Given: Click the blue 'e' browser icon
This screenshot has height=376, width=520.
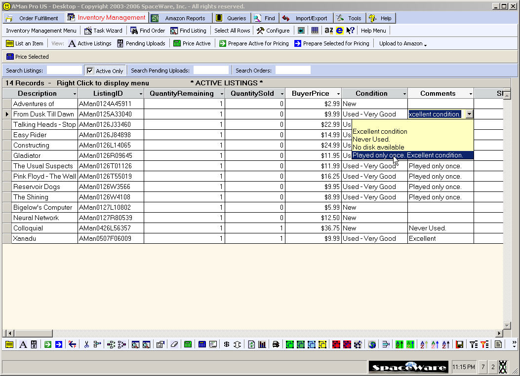Looking at the screenshot, I should pos(339,31).
